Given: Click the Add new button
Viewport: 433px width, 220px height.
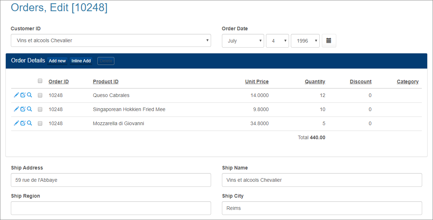Looking at the screenshot, I should [57, 61].
